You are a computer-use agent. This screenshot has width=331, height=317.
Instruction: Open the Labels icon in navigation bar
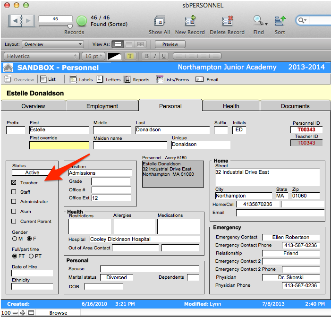[x=74, y=79]
